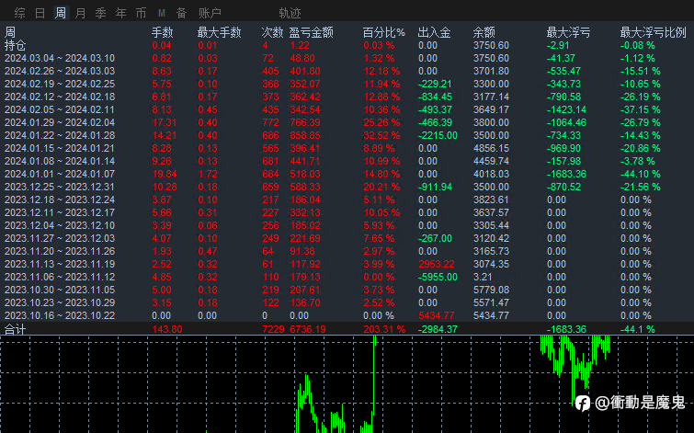
Task: Select the 2023.11.27 ~ 2023.12.03 week row
Action: tap(347, 238)
